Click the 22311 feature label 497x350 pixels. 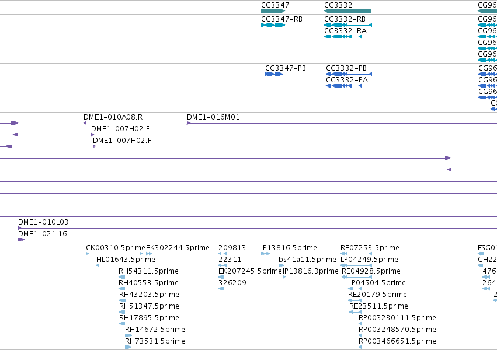pos(230,260)
